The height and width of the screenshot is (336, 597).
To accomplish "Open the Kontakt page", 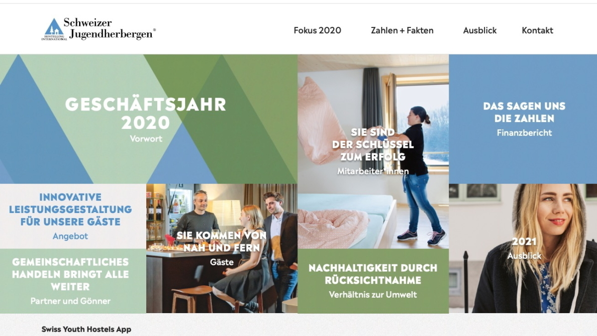I will pos(537,30).
